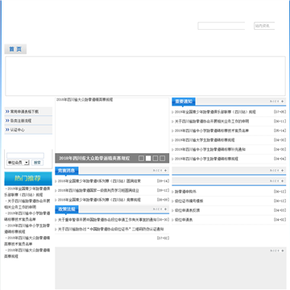Image resolution: width=290 pixels, height=290 pixels.
Task: Open the 单位会员 member type dropdown
Action: (x=18, y=163)
